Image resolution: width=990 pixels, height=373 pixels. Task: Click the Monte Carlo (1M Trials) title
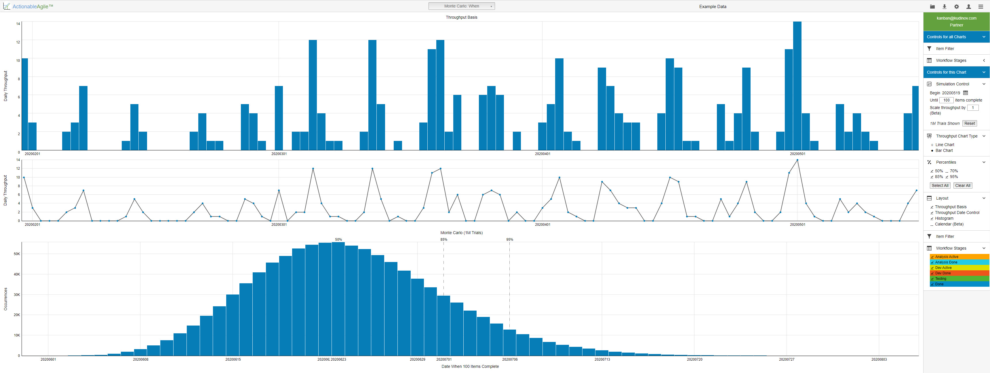point(462,233)
